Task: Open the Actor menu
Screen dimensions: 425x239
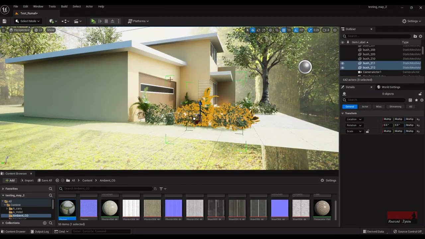Action: [89, 6]
